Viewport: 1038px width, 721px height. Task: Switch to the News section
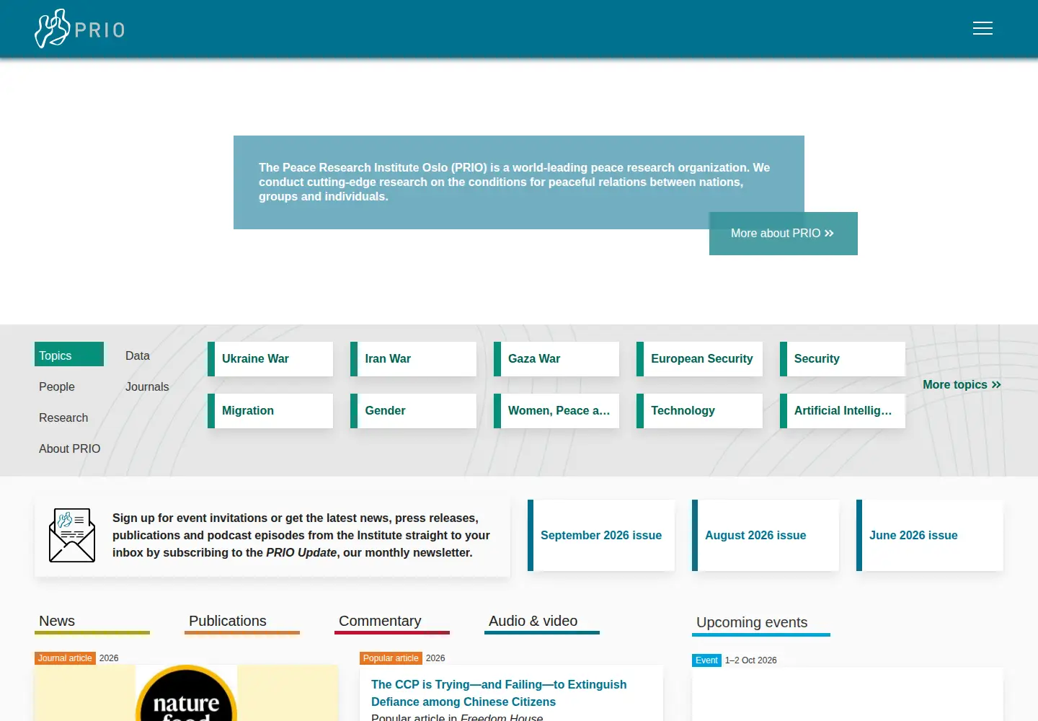[x=92, y=622]
